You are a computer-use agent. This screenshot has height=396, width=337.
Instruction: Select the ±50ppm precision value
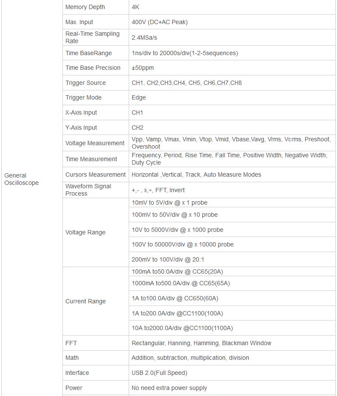pyautogui.click(x=142, y=68)
